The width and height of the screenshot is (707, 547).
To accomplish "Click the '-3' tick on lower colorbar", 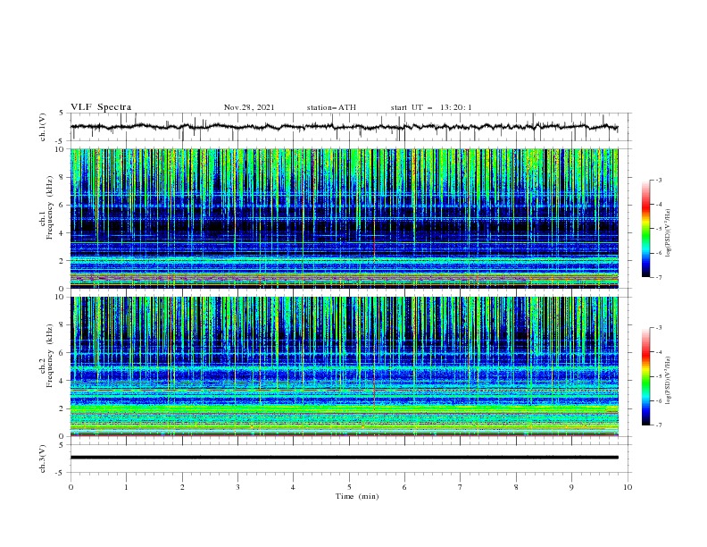I will (x=658, y=328).
